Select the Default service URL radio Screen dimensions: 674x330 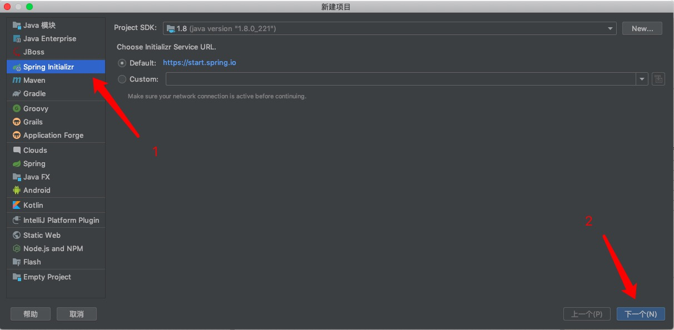(122, 63)
